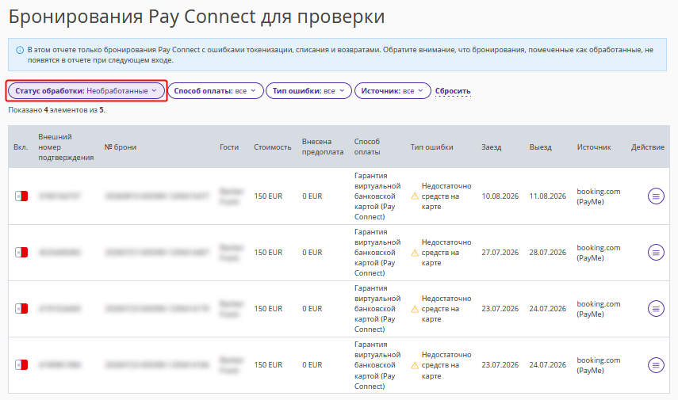
Task: Click the Сбросить link to reset filters
Action: coord(453,91)
